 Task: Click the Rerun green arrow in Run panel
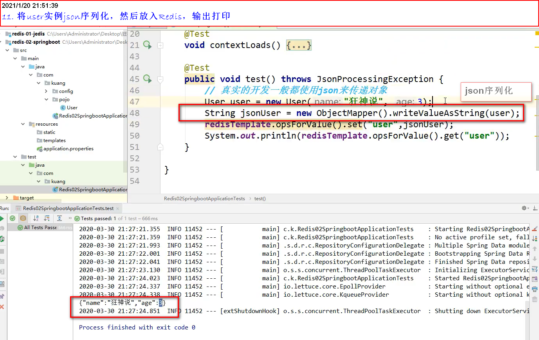(x=2, y=219)
